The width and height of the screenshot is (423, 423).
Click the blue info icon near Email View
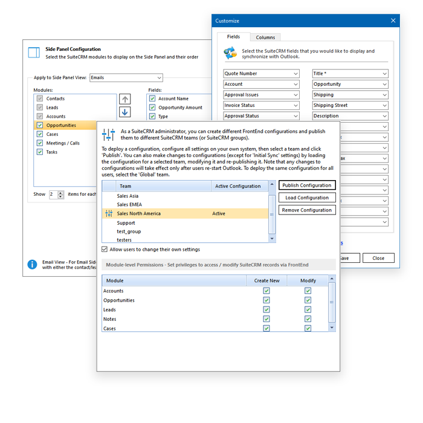(32, 264)
